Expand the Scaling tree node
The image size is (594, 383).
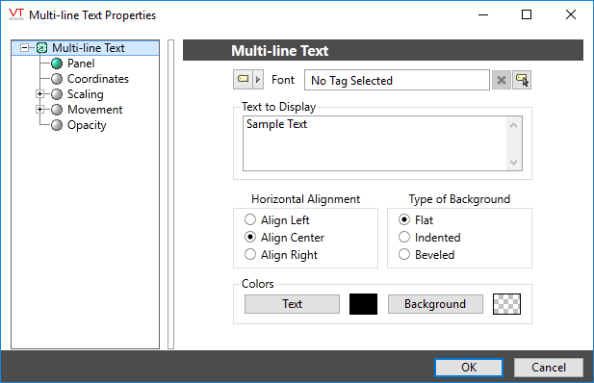click(39, 93)
